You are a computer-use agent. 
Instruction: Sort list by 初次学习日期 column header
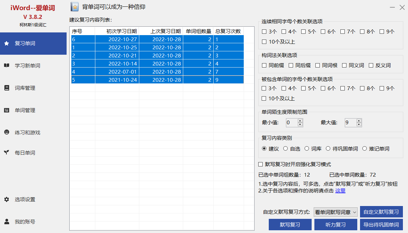117,31
